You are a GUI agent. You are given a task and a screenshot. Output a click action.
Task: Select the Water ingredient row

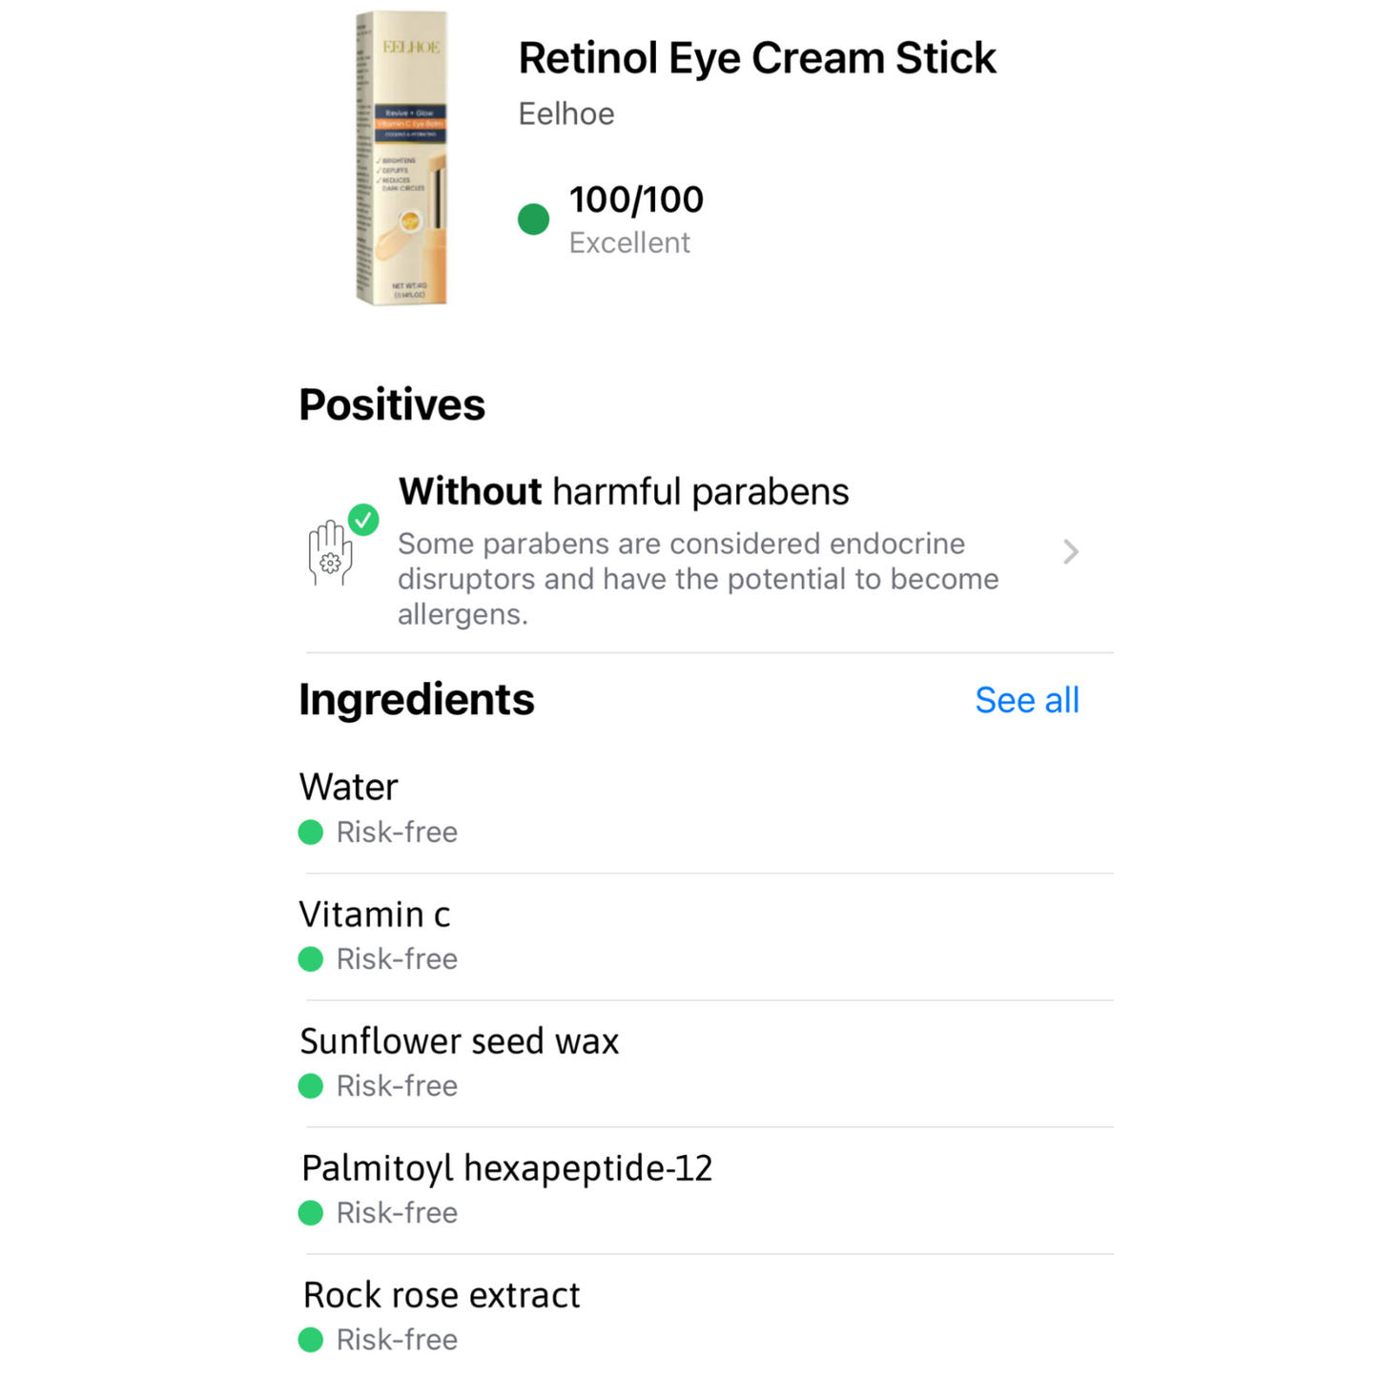click(349, 788)
